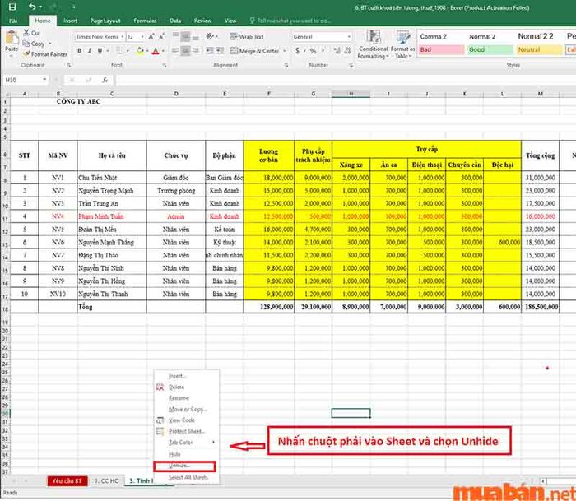Open the Insert Function fx button
Screen dimensions: 576x501
pyautogui.click(x=105, y=80)
